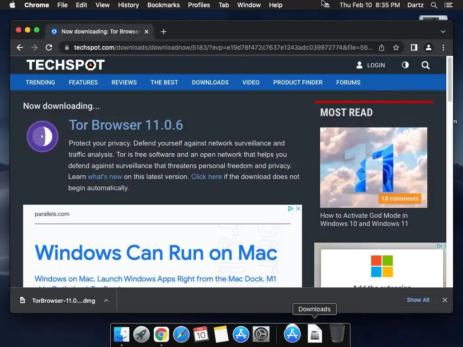Follow the "what's new" link
This screenshot has height=347, width=463.
[x=105, y=177]
